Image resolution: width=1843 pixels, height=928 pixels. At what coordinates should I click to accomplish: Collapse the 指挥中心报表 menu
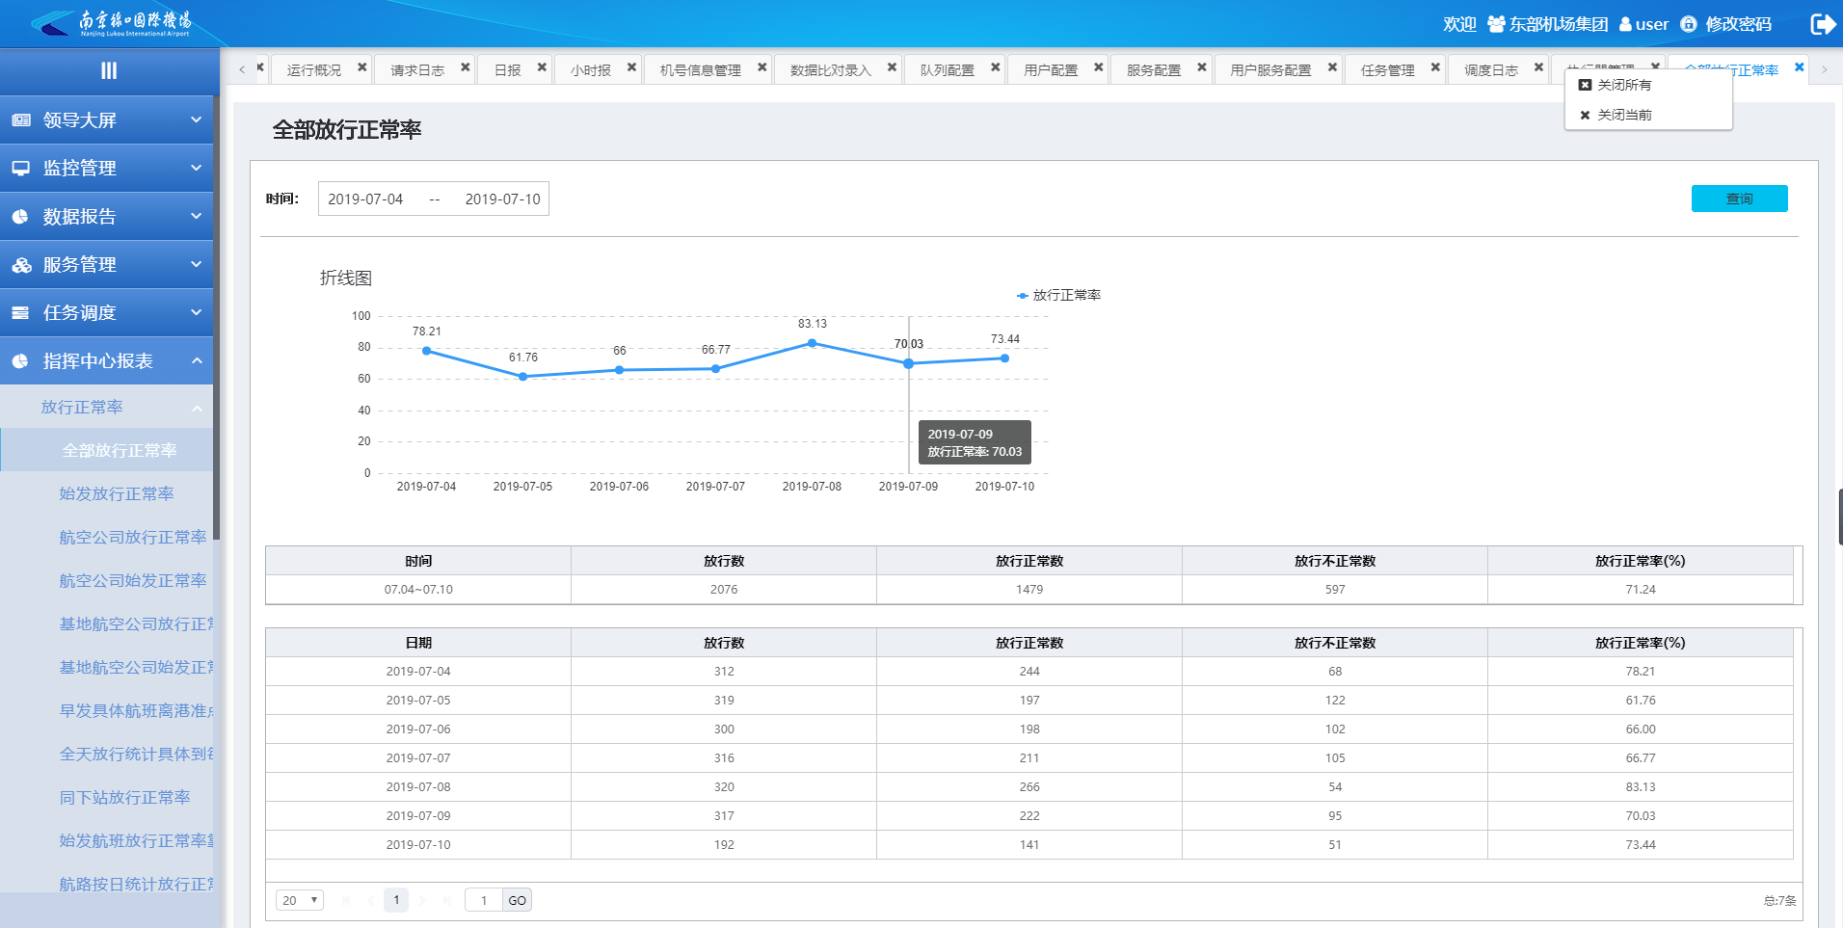point(106,361)
